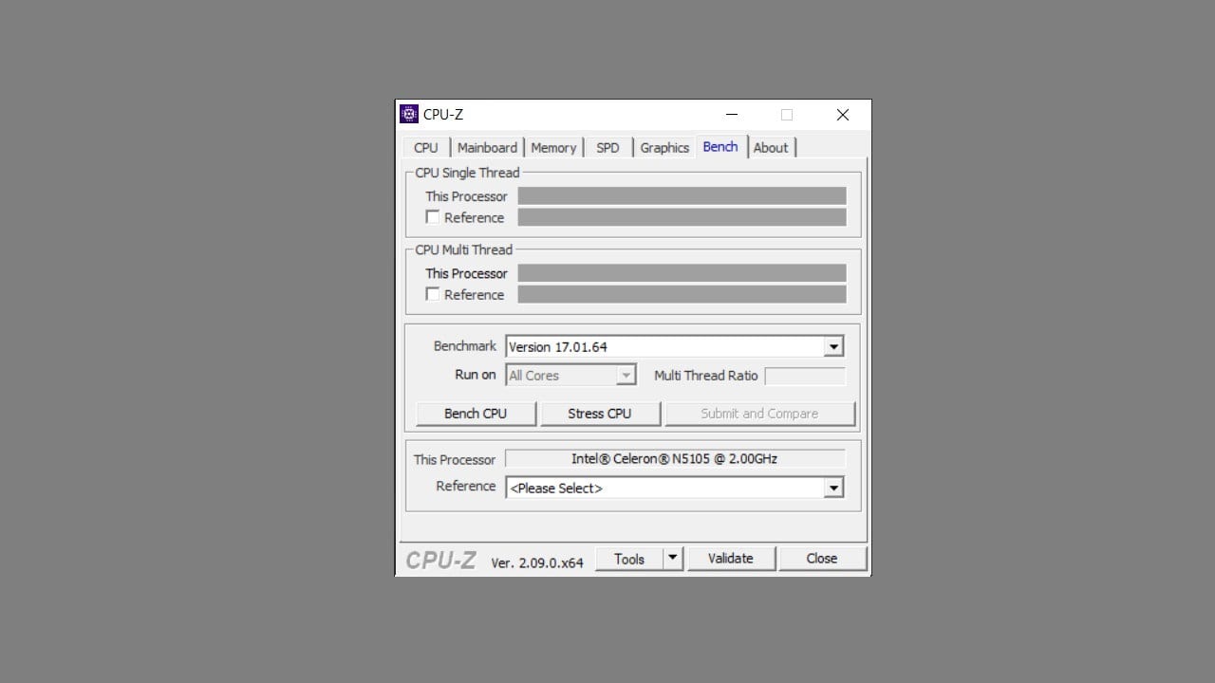The image size is (1215, 683).
Task: Open the Benchmark version dropdown
Action: coord(833,345)
